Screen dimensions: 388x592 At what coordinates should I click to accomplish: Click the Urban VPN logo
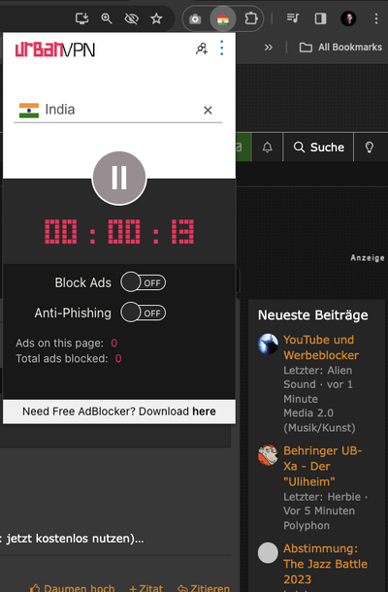54,49
